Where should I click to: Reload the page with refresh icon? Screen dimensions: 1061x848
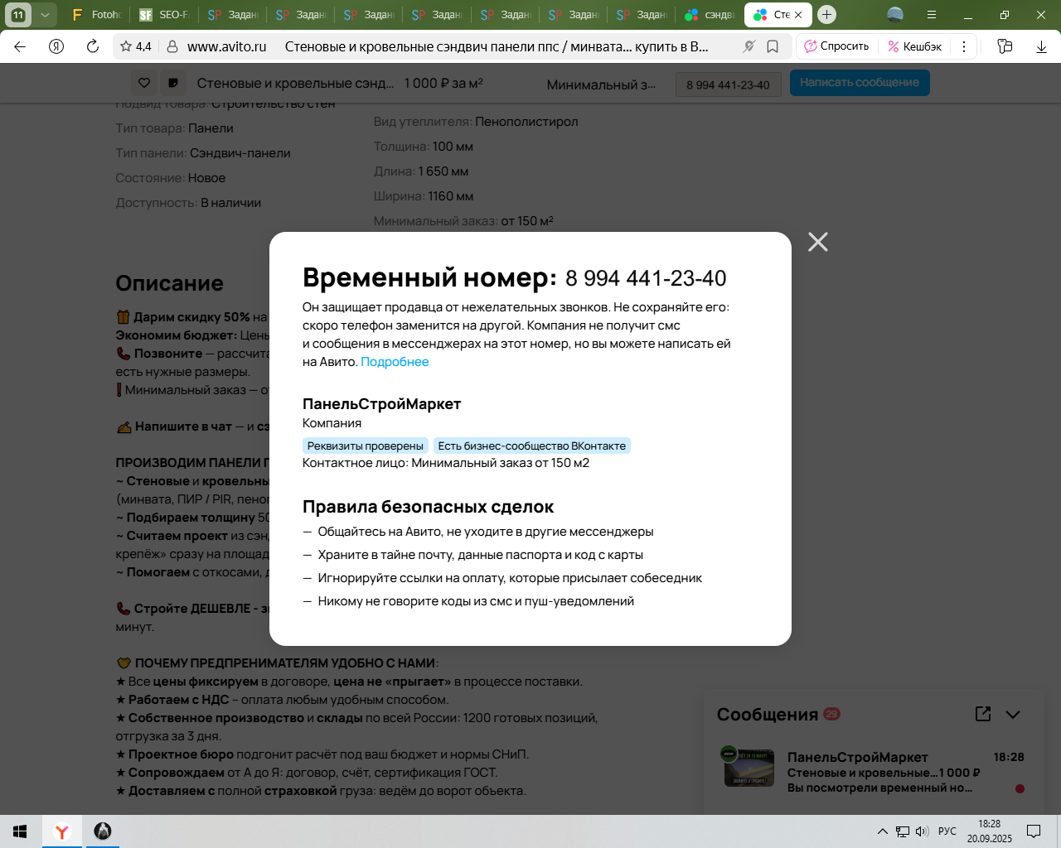[93, 46]
